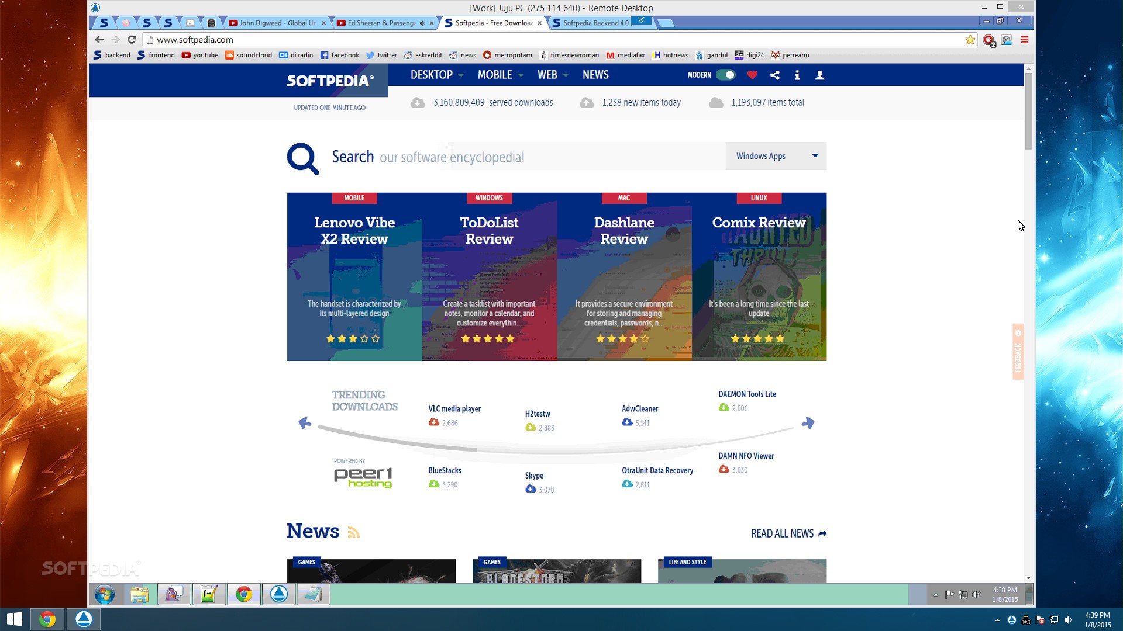
Task: Bookmark the page with the star icon
Action: tap(970, 40)
